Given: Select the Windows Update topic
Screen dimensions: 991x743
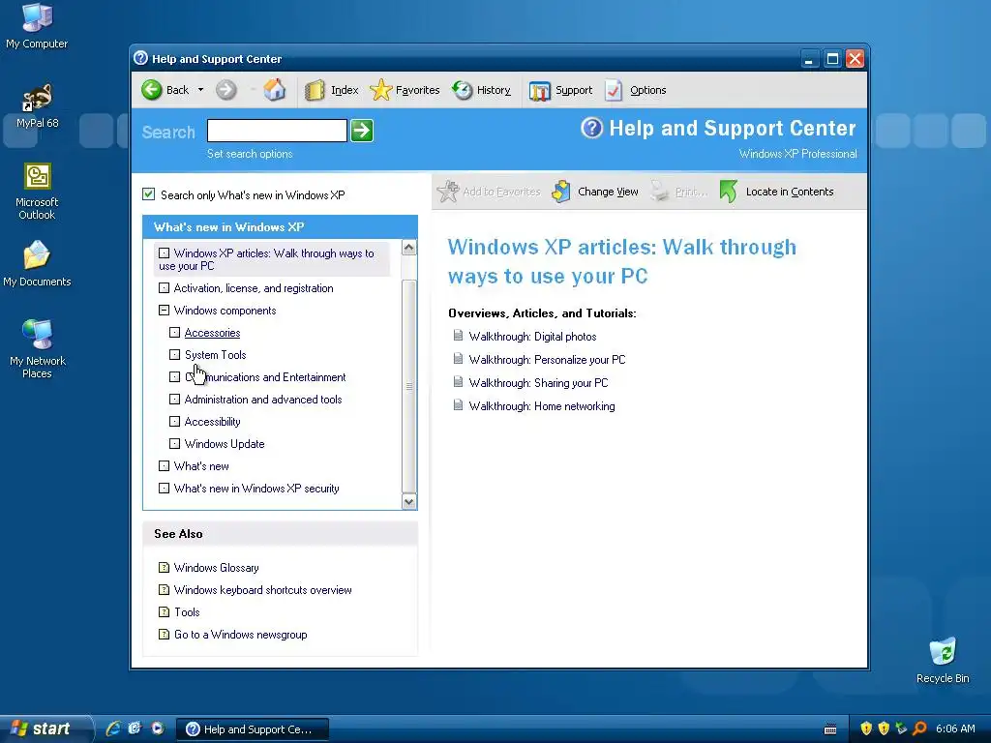Looking at the screenshot, I should pos(225,443).
